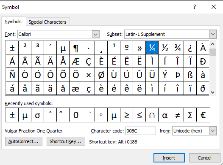Image resolution: width=223 pixels, height=165 pixels.
Task: Pick the inverted question mark symbol
Action: click(x=190, y=48)
